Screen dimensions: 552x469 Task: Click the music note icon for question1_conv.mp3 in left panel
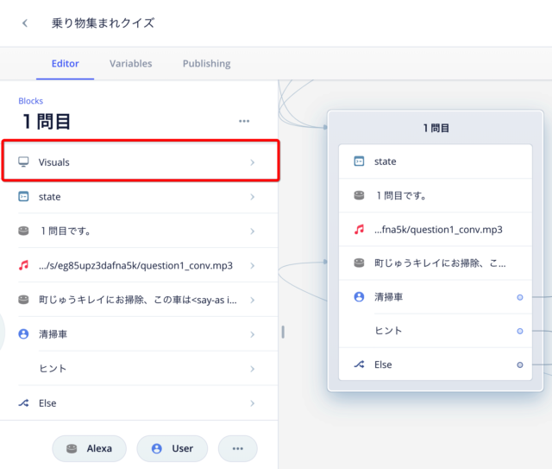point(23,265)
